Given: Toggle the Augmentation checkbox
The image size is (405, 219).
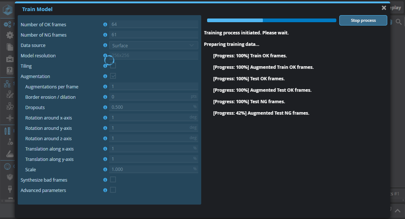Looking at the screenshot, I should [x=113, y=76].
